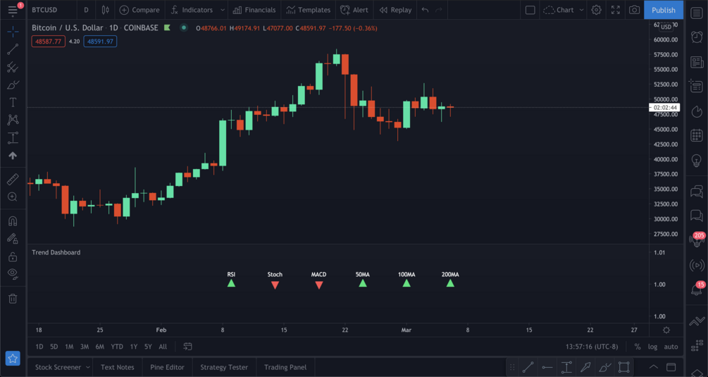Viewport: 708px width, 377px height.
Task: Open the ideas lightbulb panel
Action: (697, 160)
